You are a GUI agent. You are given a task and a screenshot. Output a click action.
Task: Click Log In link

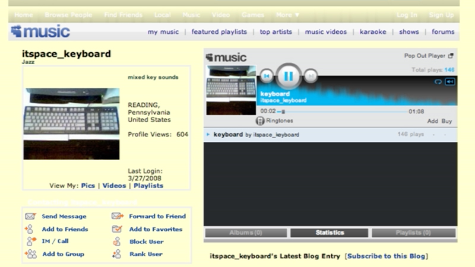pyautogui.click(x=407, y=15)
